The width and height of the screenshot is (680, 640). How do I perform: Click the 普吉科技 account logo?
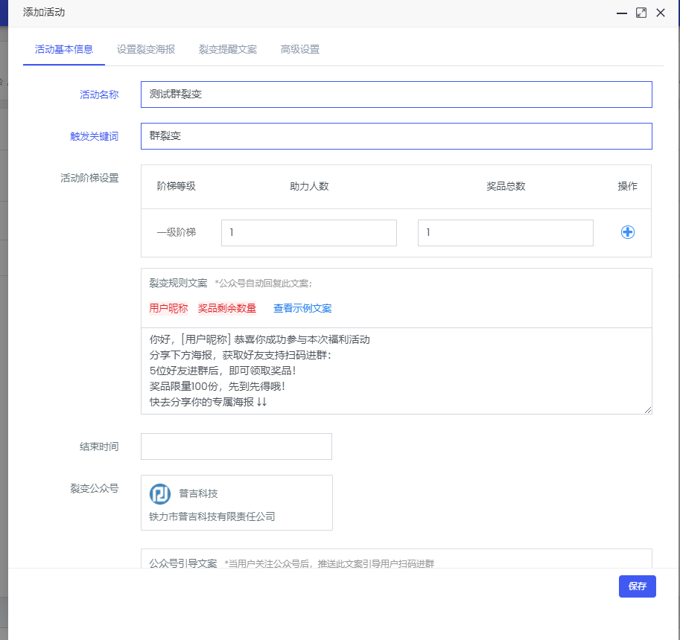coord(160,494)
